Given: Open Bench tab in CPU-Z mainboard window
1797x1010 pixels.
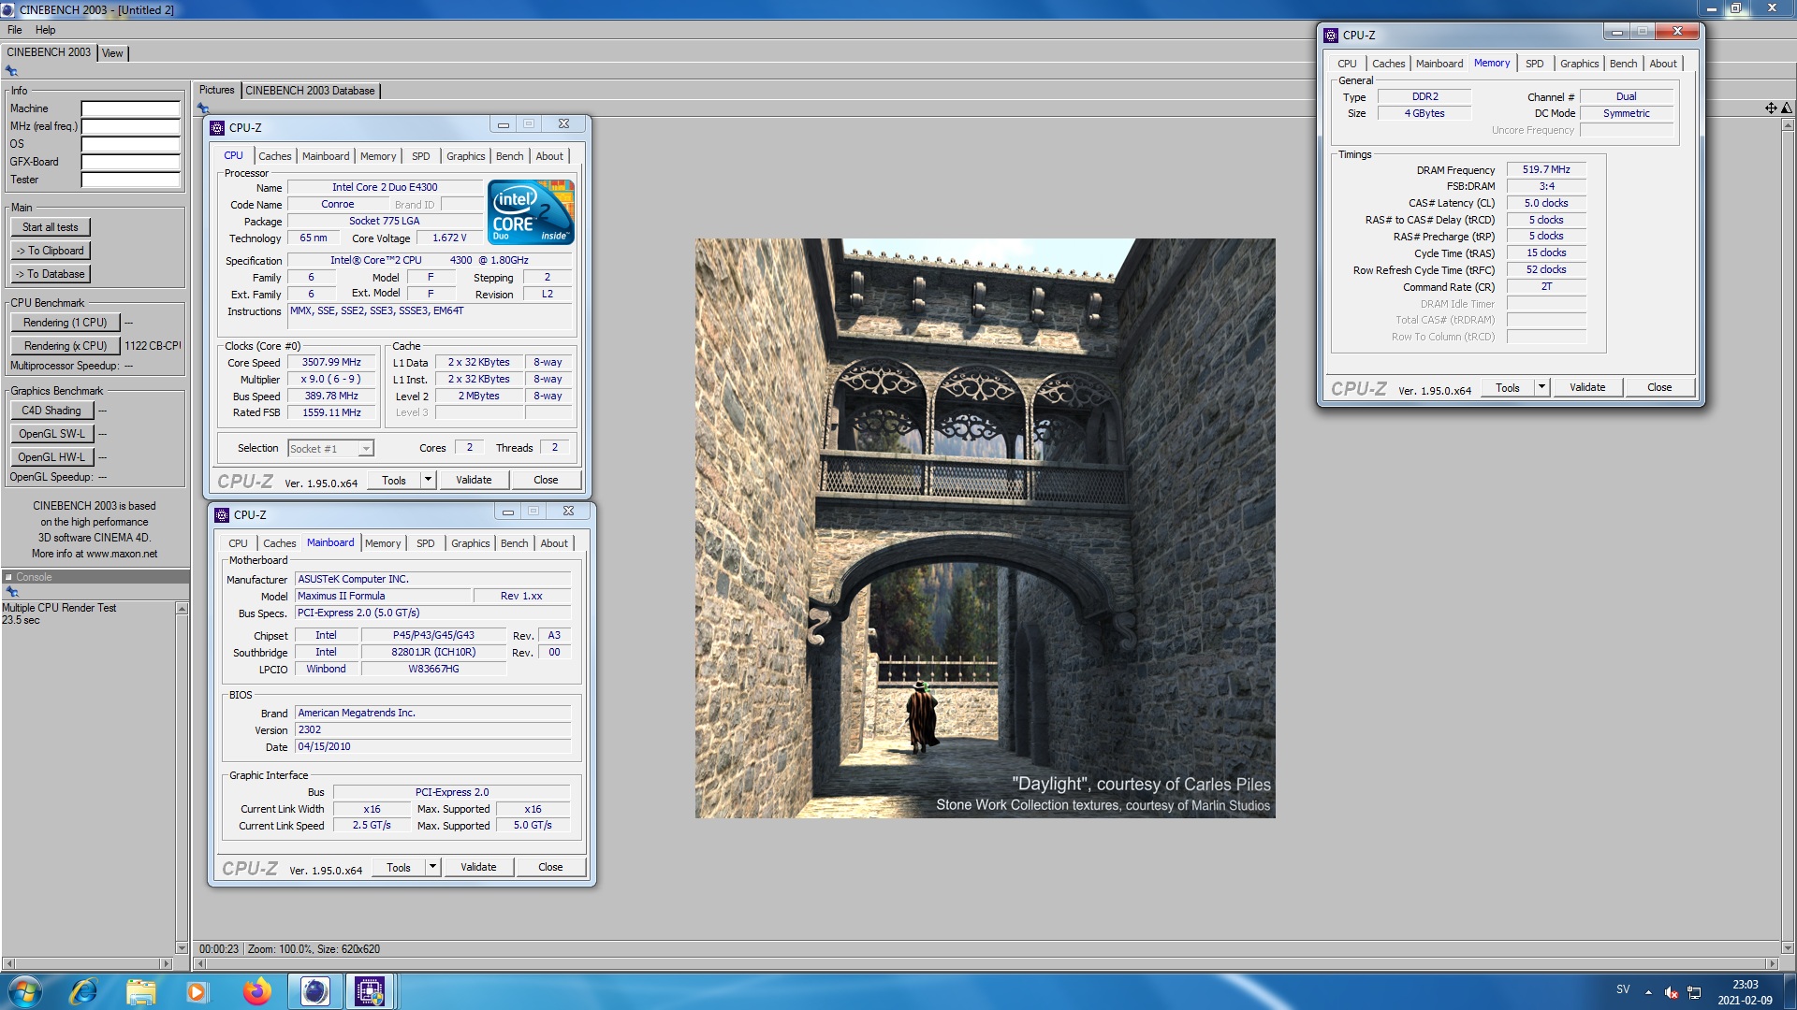Looking at the screenshot, I should coord(514,543).
